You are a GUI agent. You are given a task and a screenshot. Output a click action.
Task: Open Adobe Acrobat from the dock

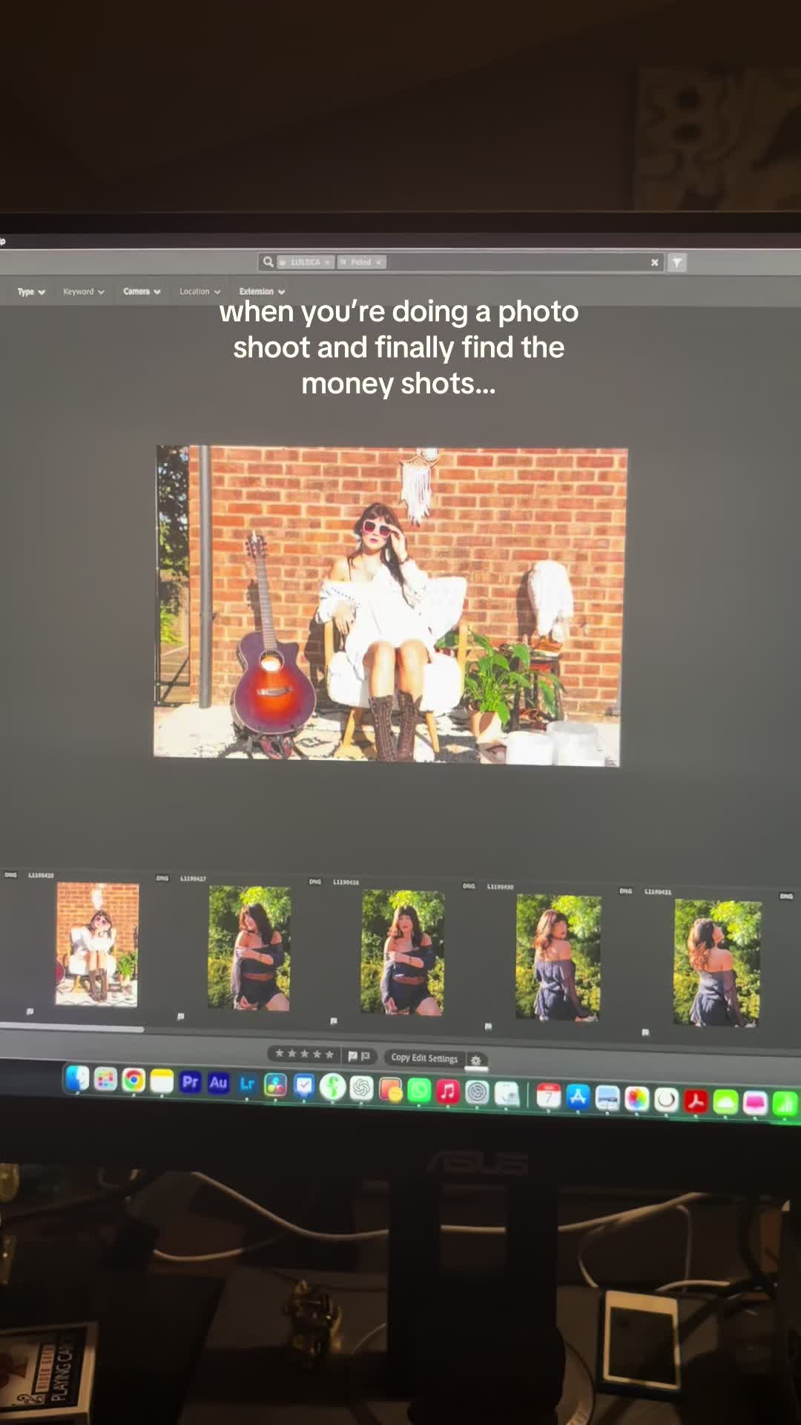[x=696, y=1101]
